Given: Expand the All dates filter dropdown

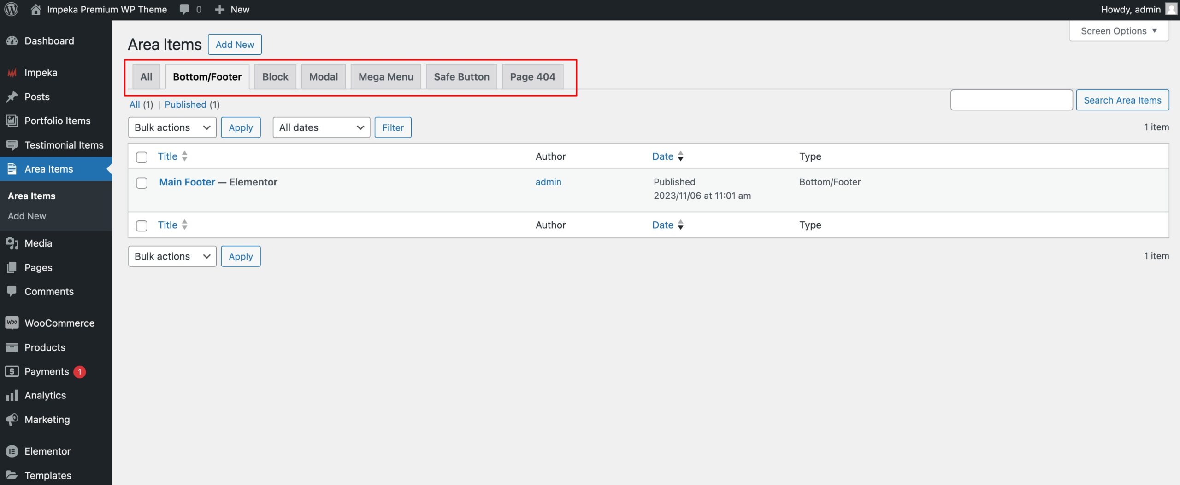Looking at the screenshot, I should pos(321,127).
